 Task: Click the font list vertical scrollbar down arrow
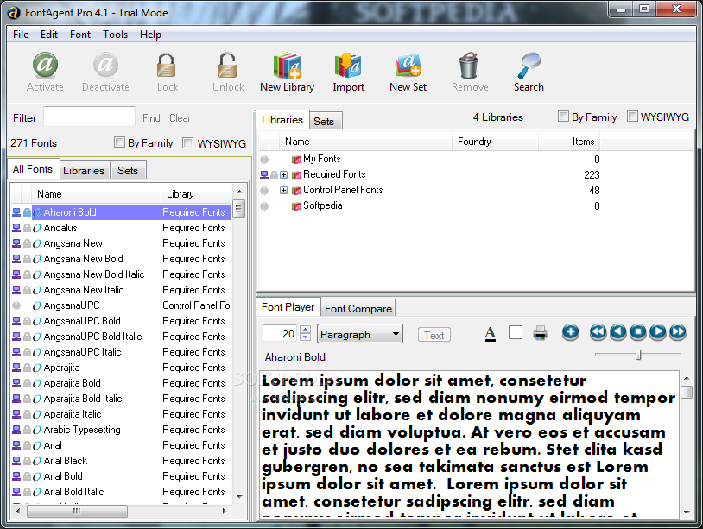coord(239,497)
